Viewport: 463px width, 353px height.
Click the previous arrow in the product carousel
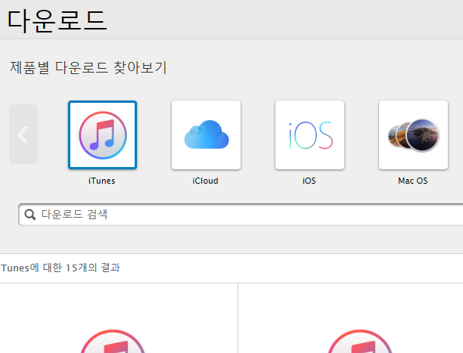point(23,134)
